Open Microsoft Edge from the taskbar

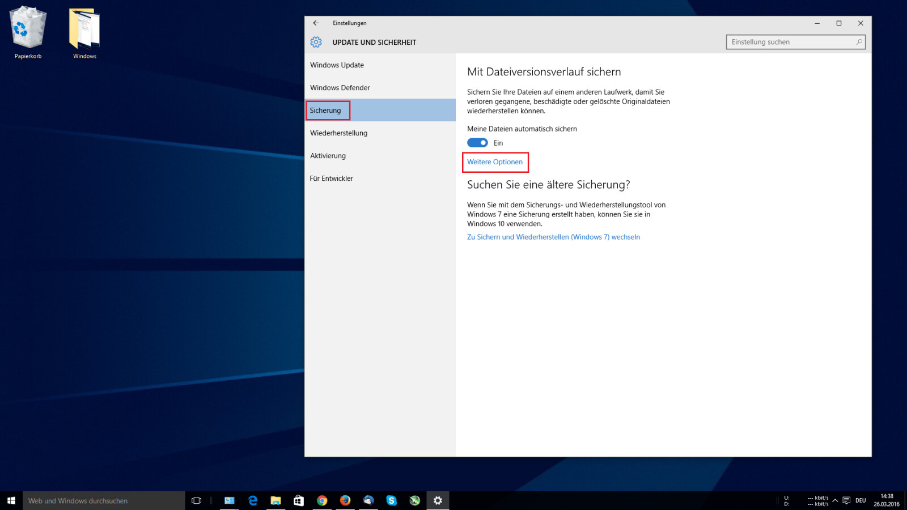pyautogui.click(x=253, y=500)
